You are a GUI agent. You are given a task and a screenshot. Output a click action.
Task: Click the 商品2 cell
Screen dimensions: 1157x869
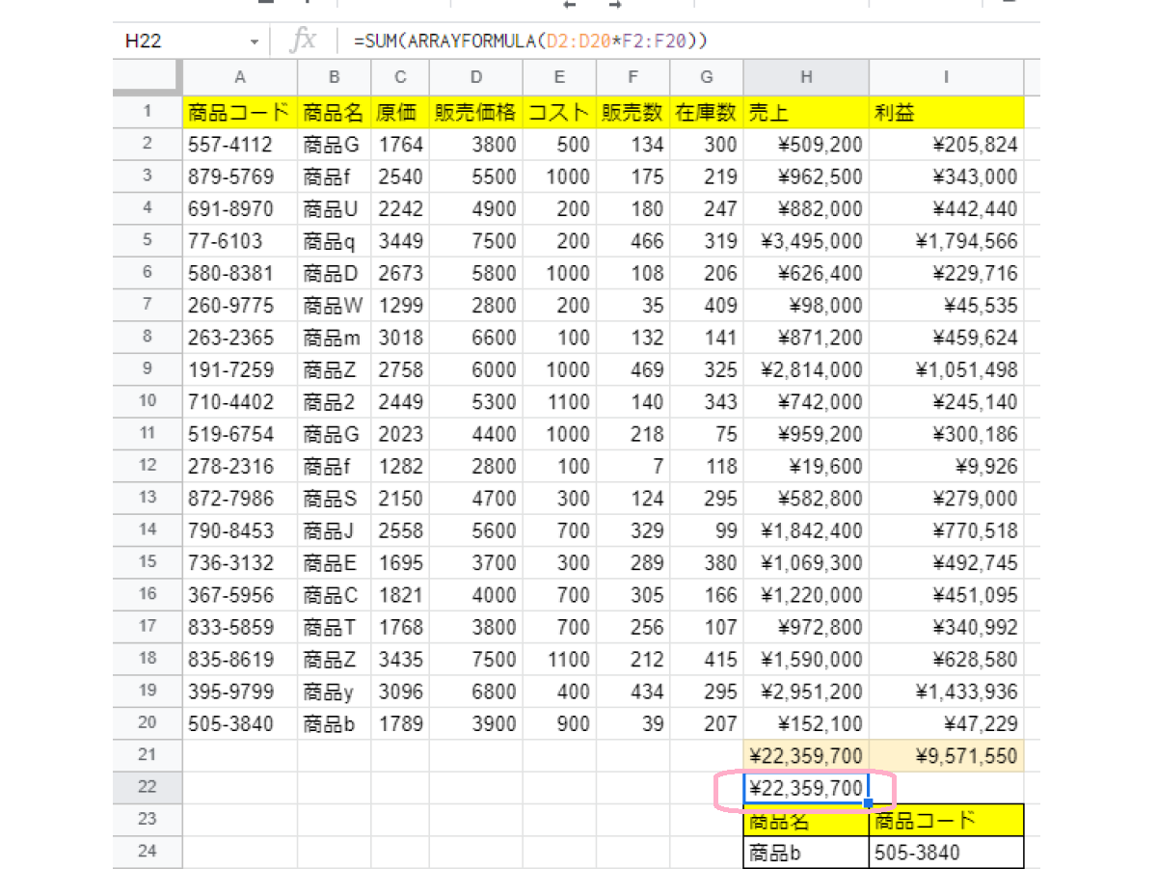[x=335, y=401]
